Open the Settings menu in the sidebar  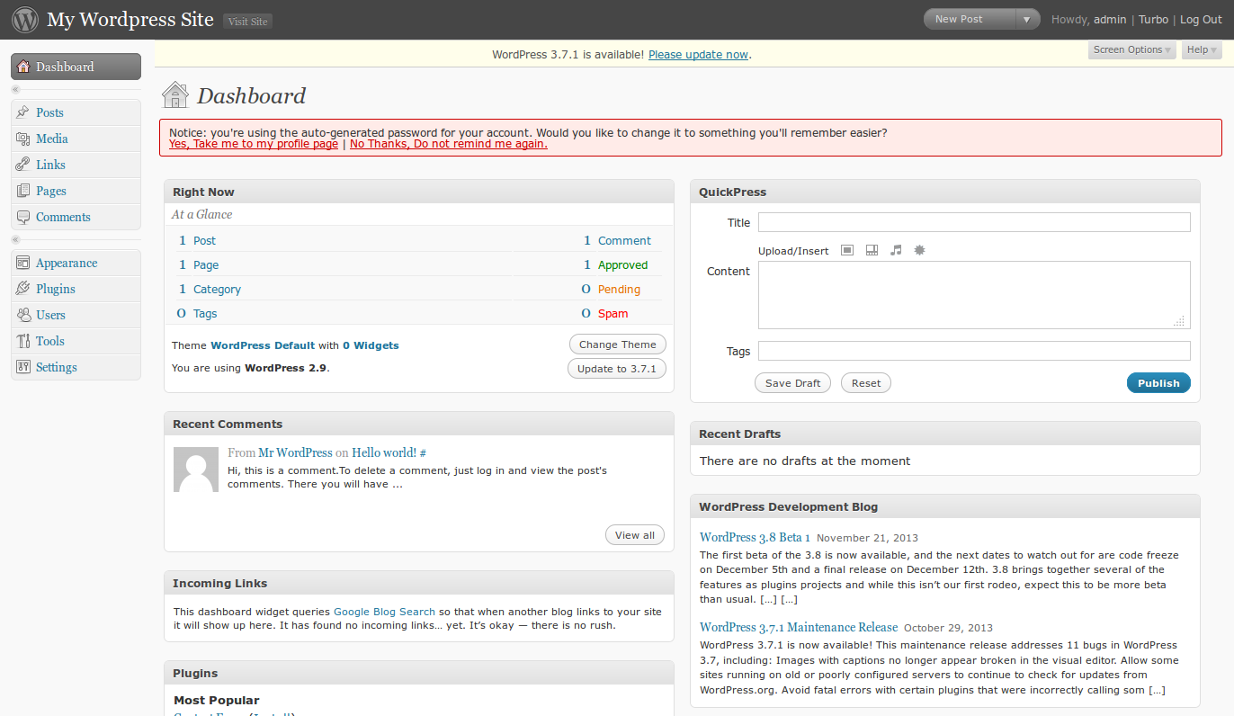pyautogui.click(x=56, y=367)
